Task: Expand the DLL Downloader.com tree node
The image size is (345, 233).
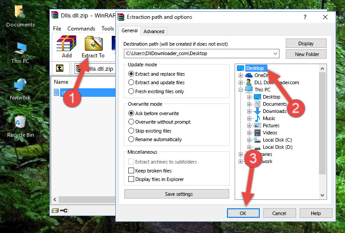Action: pyautogui.click(x=240, y=82)
